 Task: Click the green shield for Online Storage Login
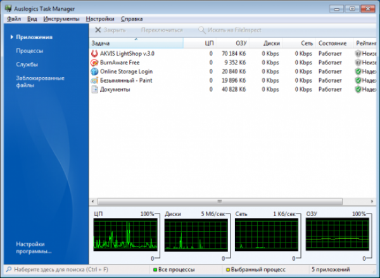point(358,71)
